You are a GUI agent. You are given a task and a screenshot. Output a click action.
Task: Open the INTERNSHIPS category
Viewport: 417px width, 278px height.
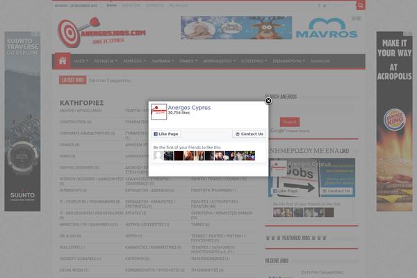[73, 190]
